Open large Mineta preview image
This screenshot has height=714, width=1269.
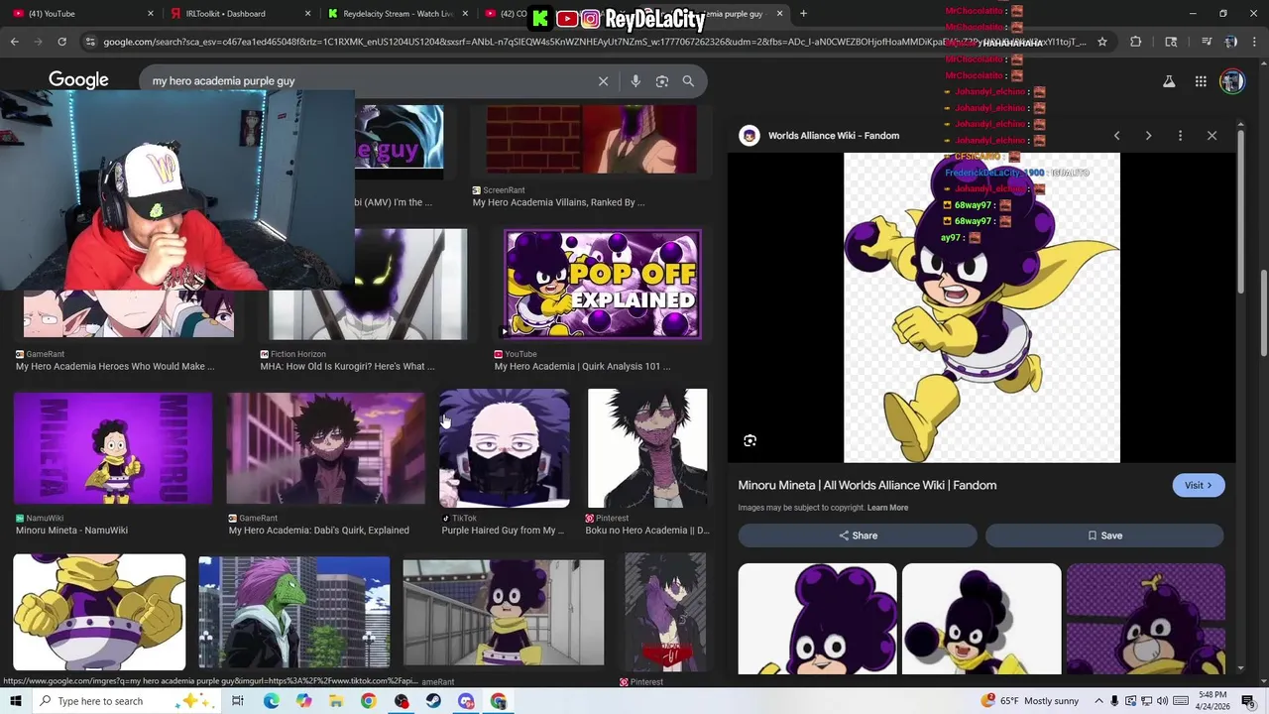point(981,307)
